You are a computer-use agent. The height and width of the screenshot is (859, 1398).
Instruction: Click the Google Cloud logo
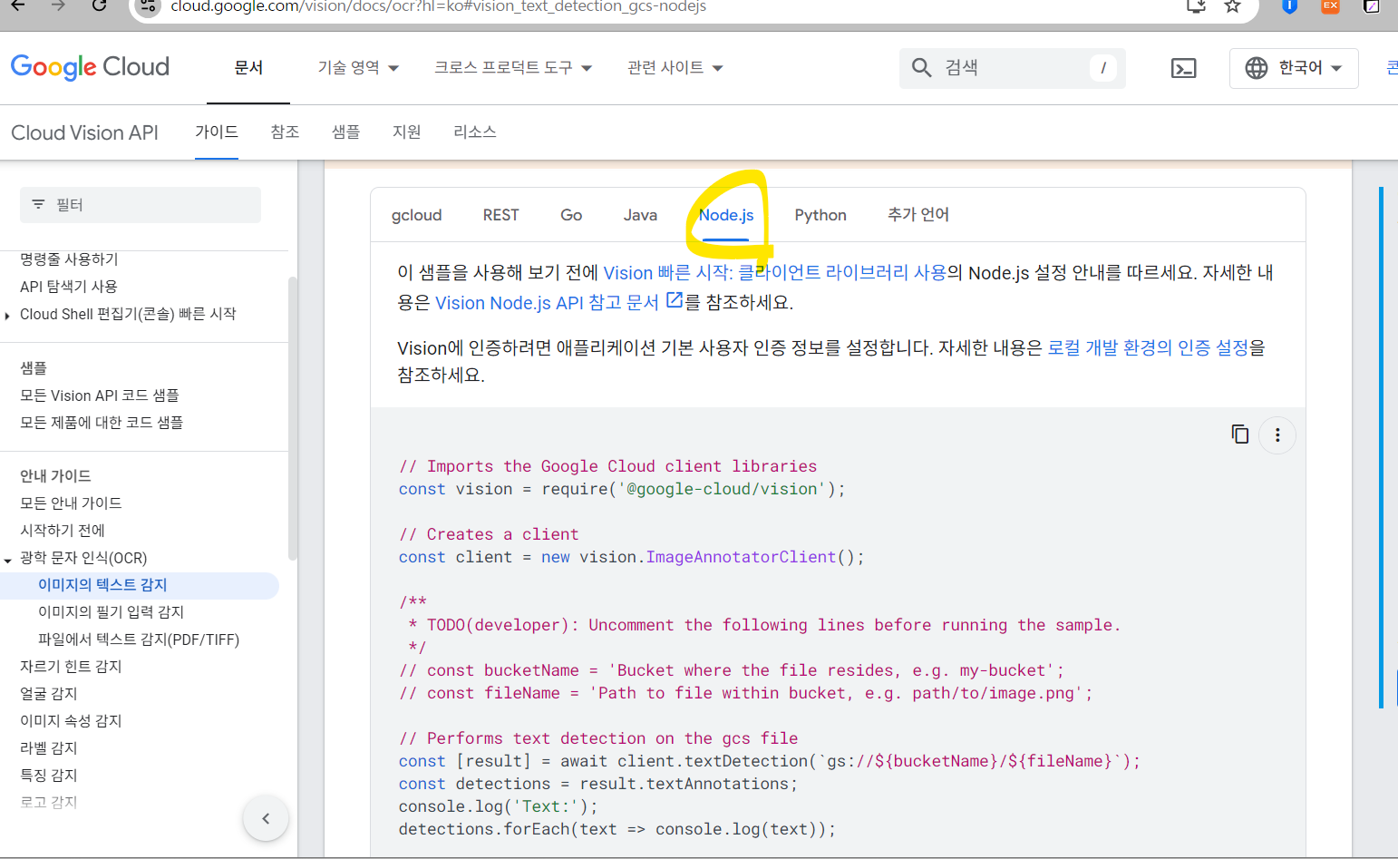[90, 67]
